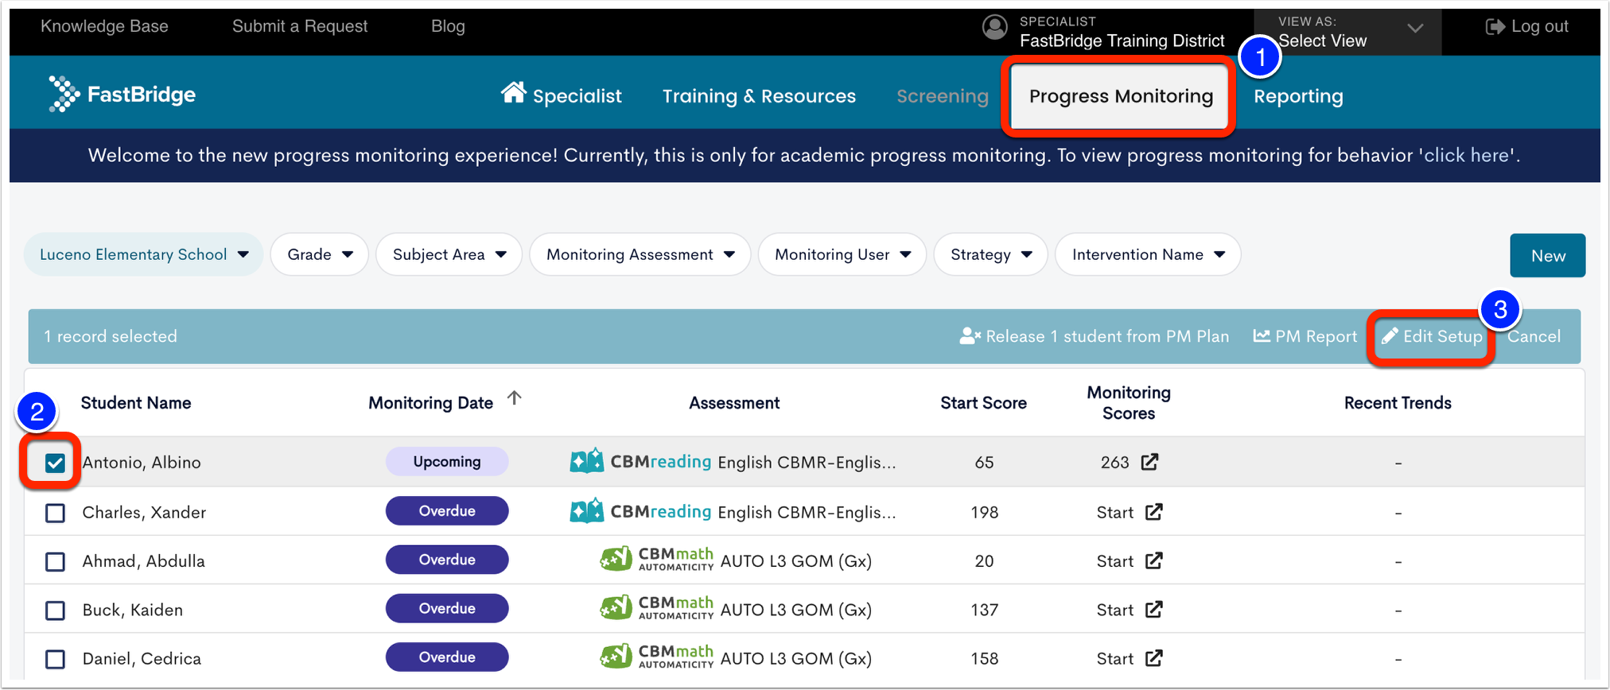Click the Edit Setup pencil icon
Image resolution: width=1610 pixels, height=690 pixels.
[x=1390, y=336]
